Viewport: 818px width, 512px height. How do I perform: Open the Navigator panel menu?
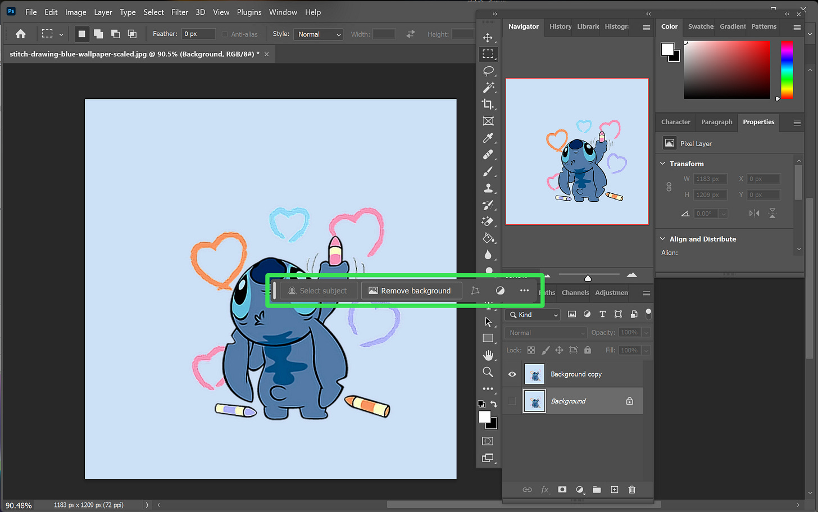click(x=647, y=27)
